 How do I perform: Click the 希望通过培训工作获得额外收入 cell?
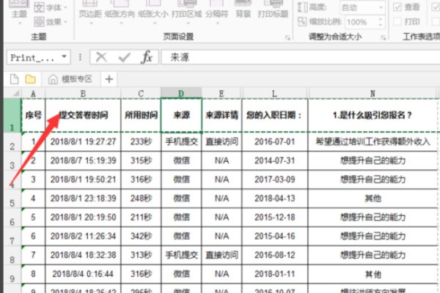click(x=373, y=141)
